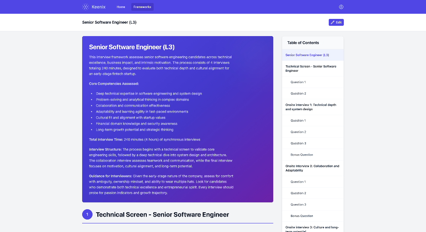The image size is (426, 232).
Task: Click the Keenix logo icon
Action: coord(86,7)
